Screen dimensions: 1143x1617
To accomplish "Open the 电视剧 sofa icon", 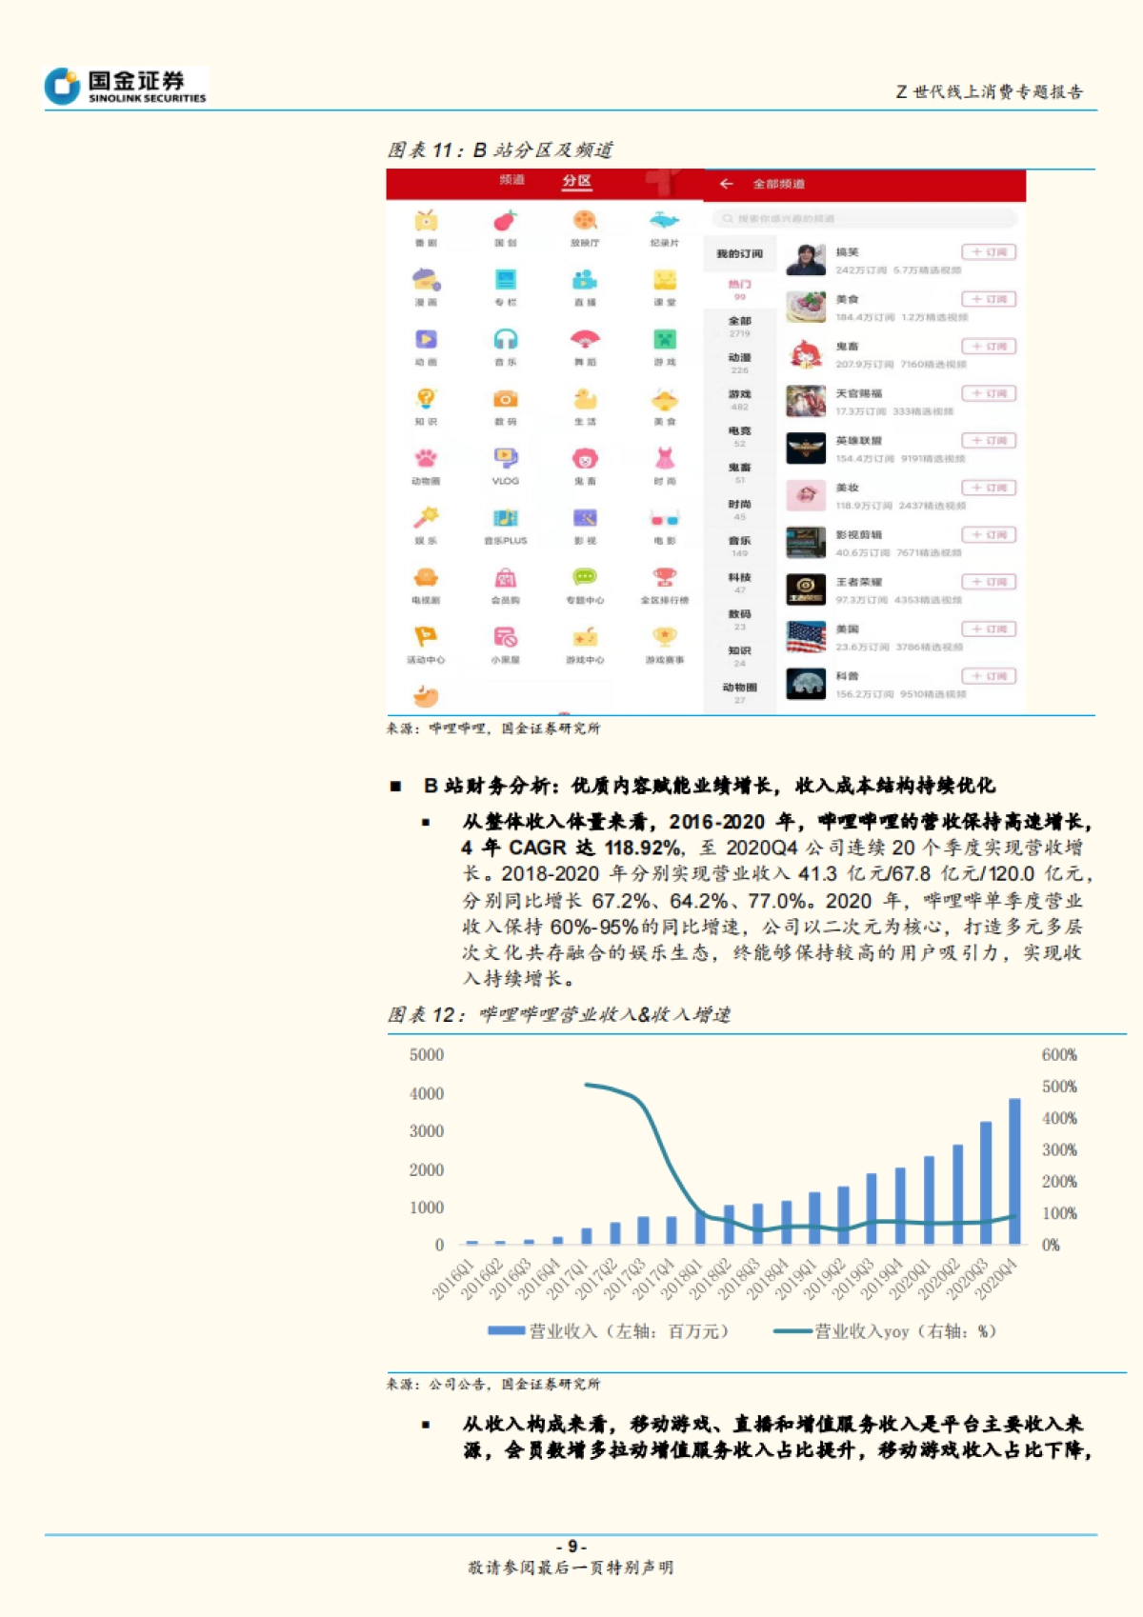I will click(x=426, y=578).
